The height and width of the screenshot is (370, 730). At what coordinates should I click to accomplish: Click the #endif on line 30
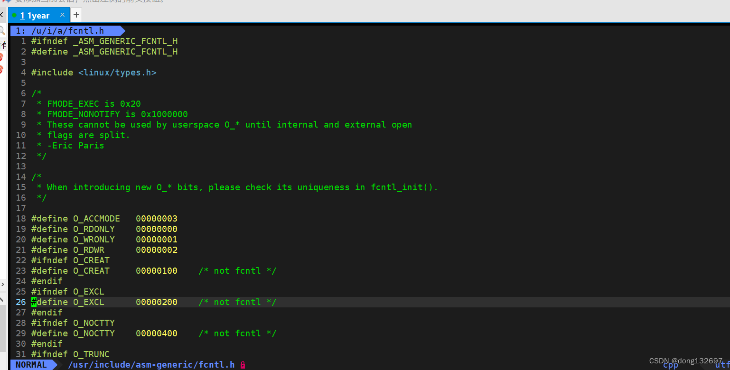point(47,344)
